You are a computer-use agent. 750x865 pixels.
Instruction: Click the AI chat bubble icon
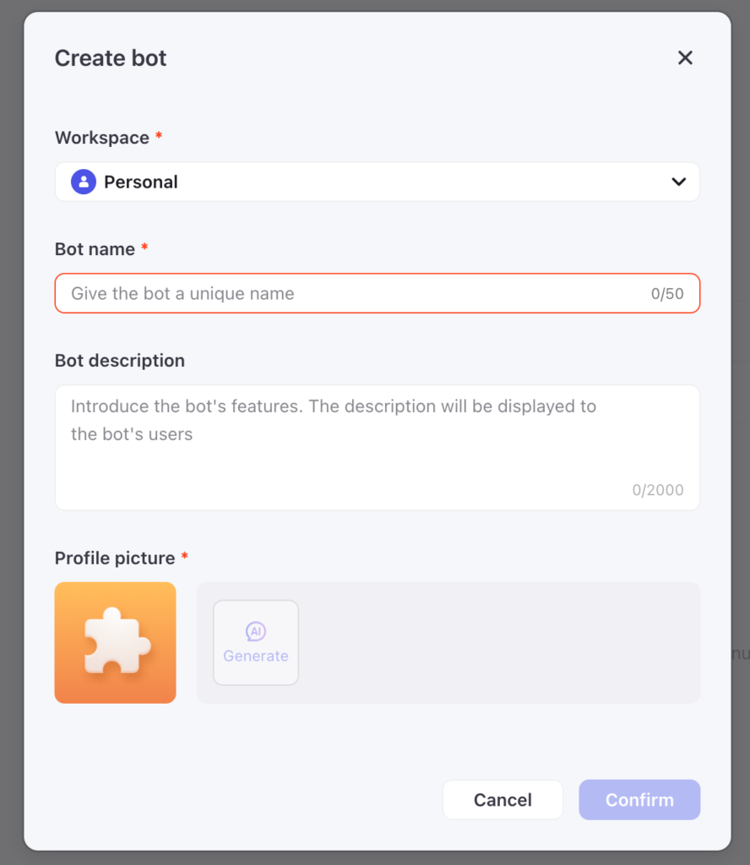(x=256, y=631)
